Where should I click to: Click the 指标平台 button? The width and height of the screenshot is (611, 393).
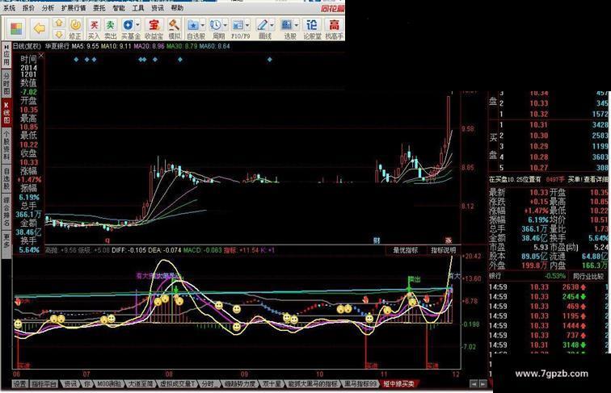(44, 384)
